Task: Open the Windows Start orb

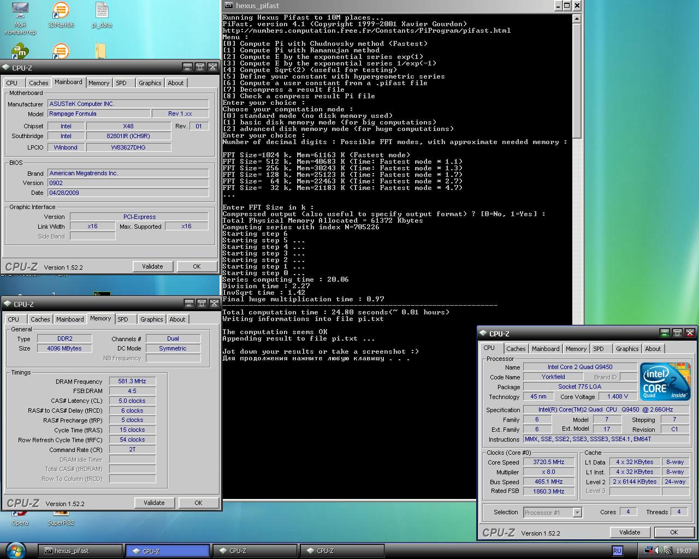Action: [x=15, y=550]
